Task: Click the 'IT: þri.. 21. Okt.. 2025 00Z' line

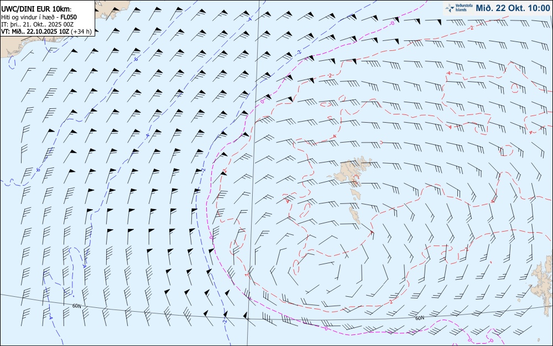Action: coord(37,24)
